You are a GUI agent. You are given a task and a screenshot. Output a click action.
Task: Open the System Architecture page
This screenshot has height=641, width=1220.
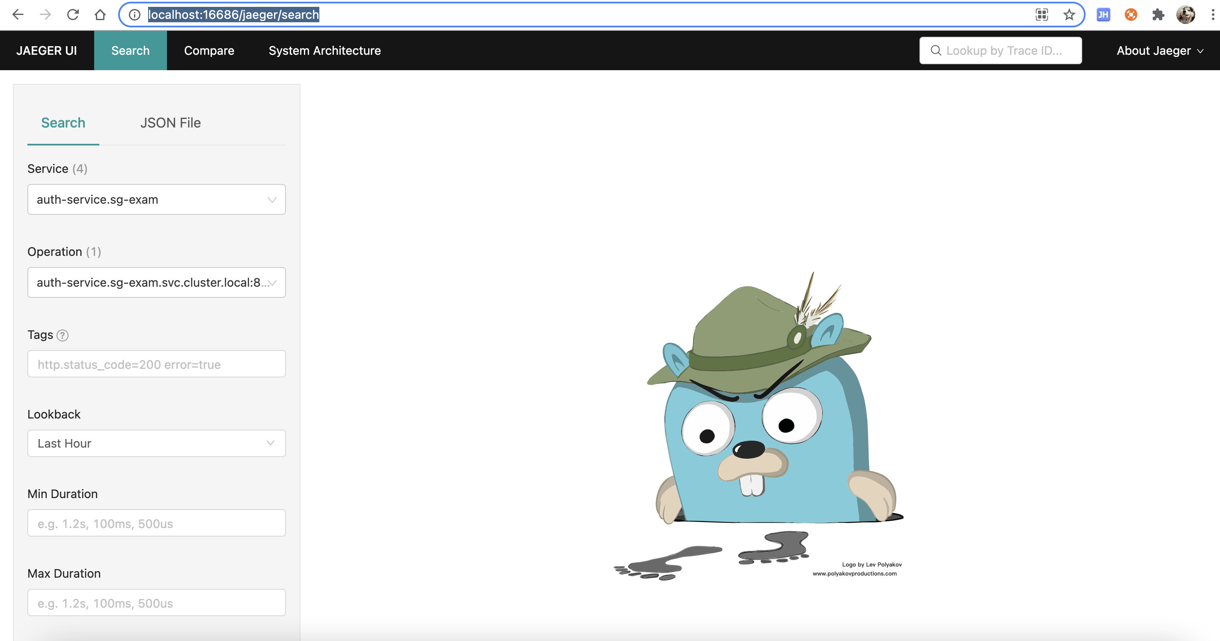pyautogui.click(x=324, y=50)
